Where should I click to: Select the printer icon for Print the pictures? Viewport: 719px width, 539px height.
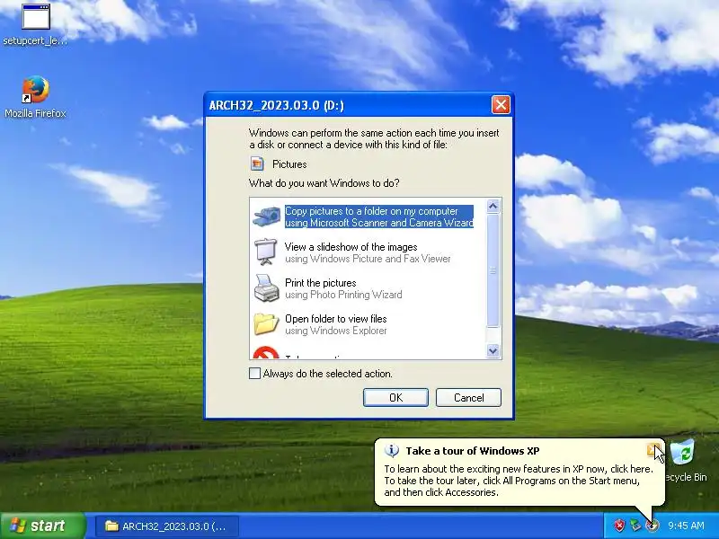coord(266,287)
